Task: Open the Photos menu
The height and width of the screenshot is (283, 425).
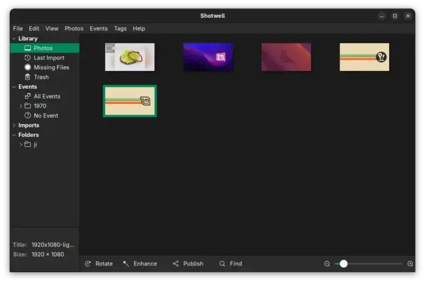Action: tap(74, 29)
